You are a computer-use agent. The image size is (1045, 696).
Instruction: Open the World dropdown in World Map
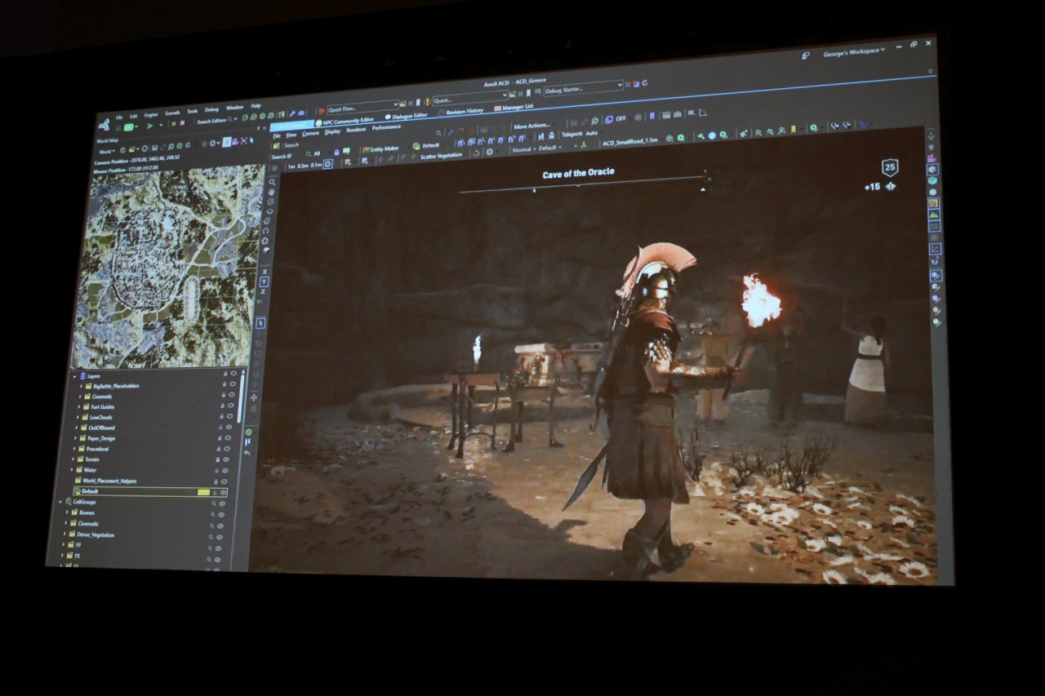(x=107, y=152)
